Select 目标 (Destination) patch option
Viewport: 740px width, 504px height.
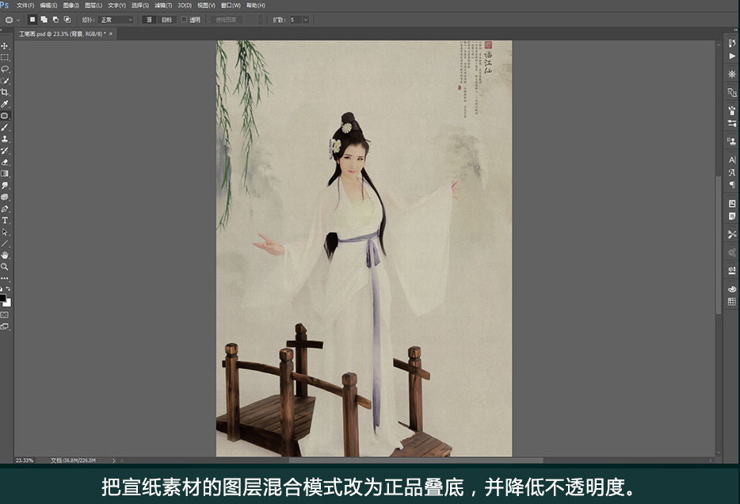[166, 20]
